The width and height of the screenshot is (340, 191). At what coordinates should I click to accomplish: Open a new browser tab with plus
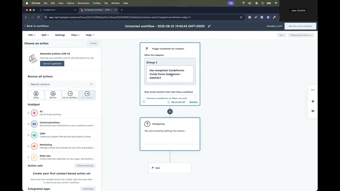click(122, 10)
